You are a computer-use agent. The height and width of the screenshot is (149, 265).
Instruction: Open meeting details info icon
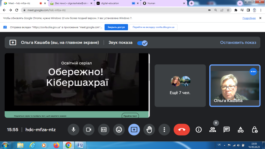click(x=198, y=130)
